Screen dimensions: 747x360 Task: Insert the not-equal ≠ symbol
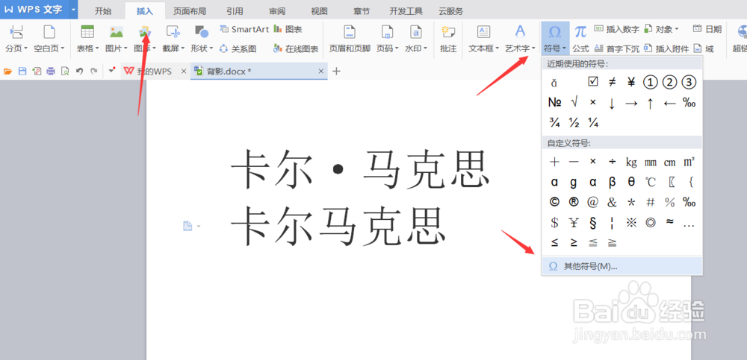coord(613,82)
